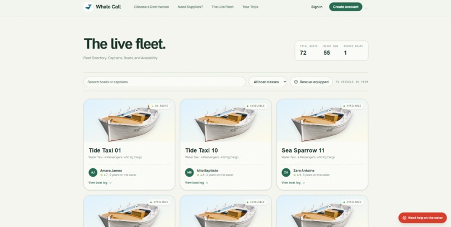Click the Available badge on Tide Taxi 10
This screenshot has height=227, width=451.
click(x=256, y=106)
